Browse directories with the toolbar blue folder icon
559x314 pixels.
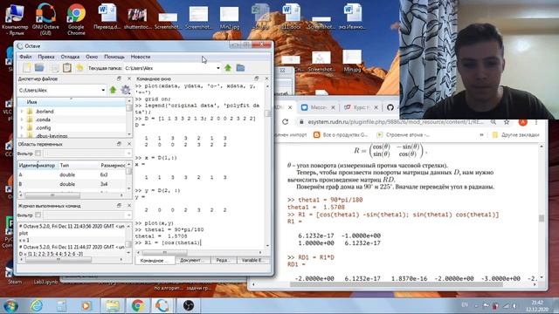point(240,68)
